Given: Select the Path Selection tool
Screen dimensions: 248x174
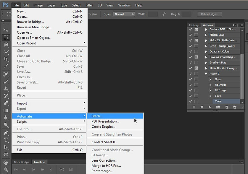Looking at the screenshot, I should tap(6, 147).
